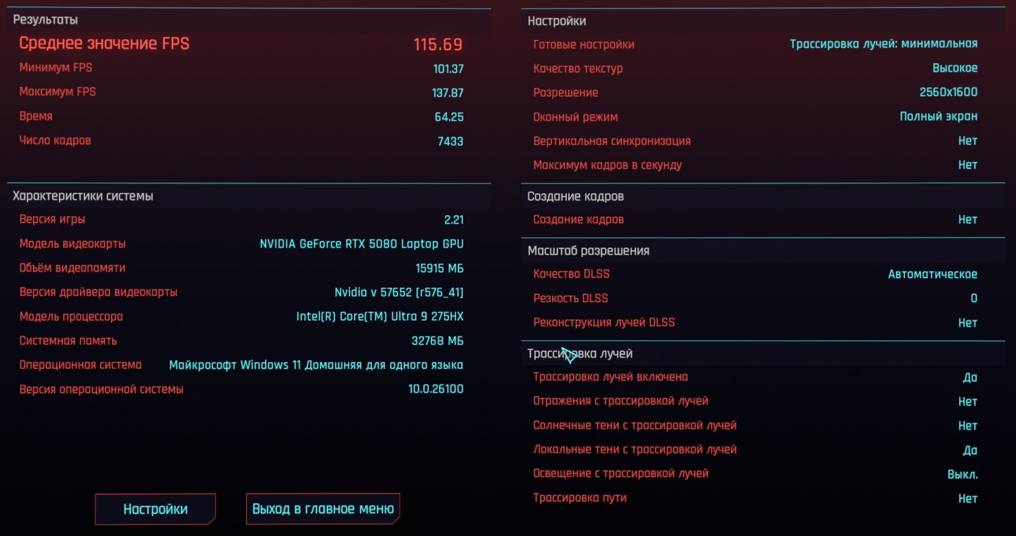Screen dimensions: 1016x536
Task: Click the Качество DLSS value Автоматическое
Action: (932, 274)
